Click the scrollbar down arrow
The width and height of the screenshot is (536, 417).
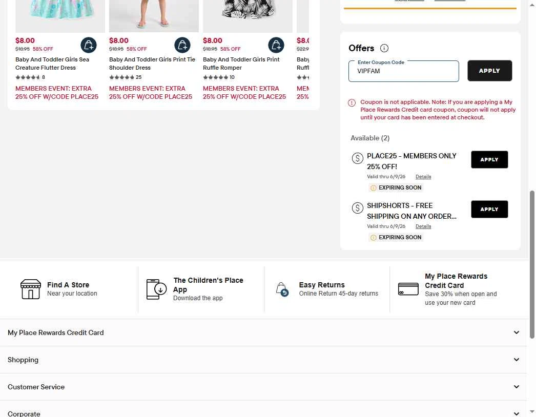click(x=531, y=411)
